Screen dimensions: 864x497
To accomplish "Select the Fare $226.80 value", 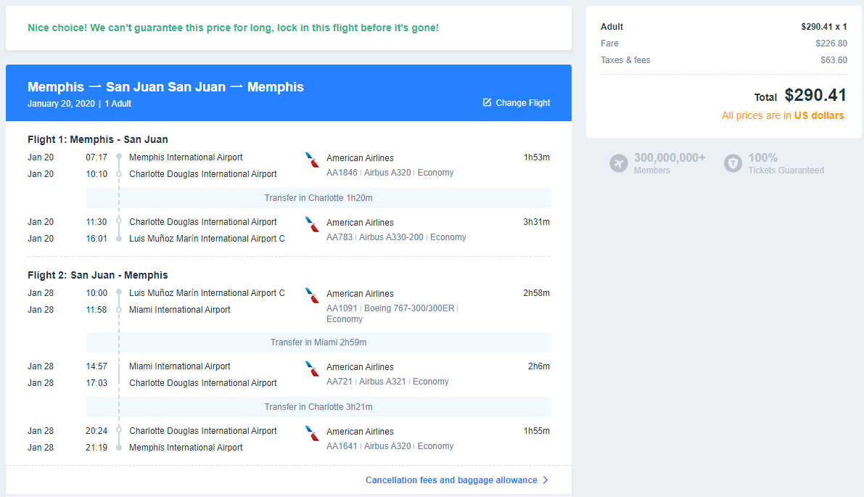I will tap(831, 44).
